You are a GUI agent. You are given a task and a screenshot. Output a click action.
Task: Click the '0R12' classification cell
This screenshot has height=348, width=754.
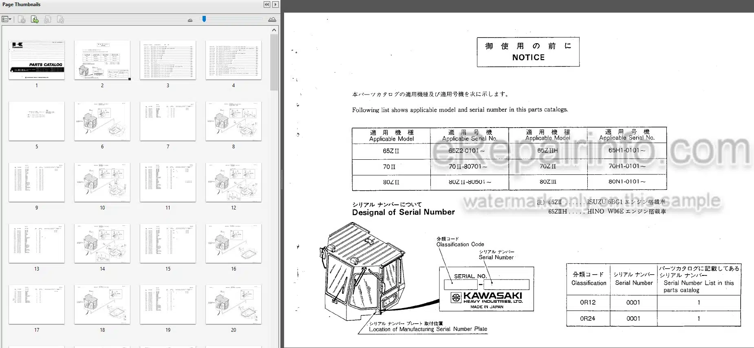point(588,302)
